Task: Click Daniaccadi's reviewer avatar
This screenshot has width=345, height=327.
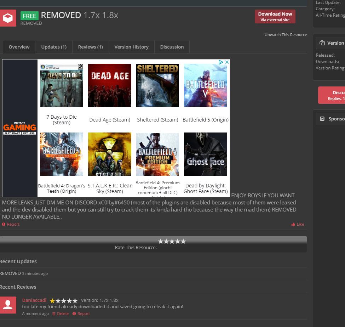Action: (x=8, y=305)
